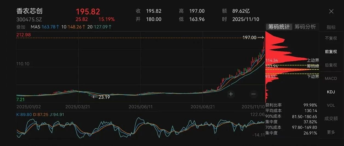The height and width of the screenshot is (146, 344).
Task: Show the 成交额 indicator
Action: [x=331, y=118]
